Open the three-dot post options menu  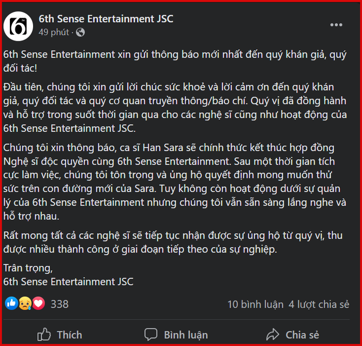tap(336, 24)
